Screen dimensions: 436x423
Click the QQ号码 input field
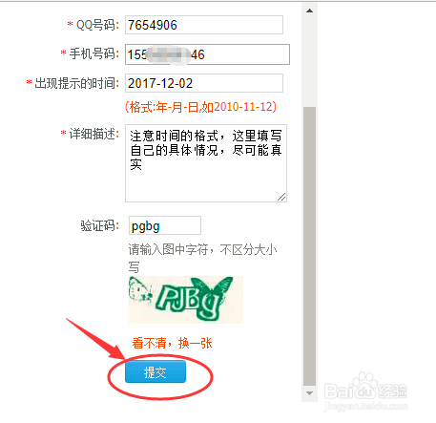pyautogui.click(x=204, y=25)
